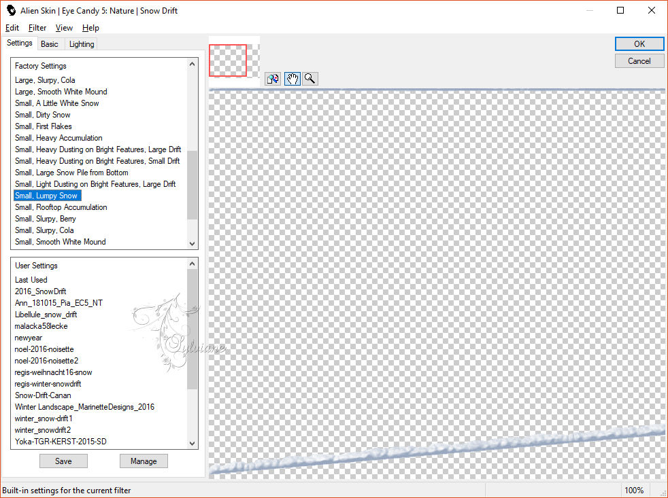This screenshot has width=668, height=498.
Task: Select preset 'Large, Slurpy, Cola'
Action: pyautogui.click(x=45, y=80)
